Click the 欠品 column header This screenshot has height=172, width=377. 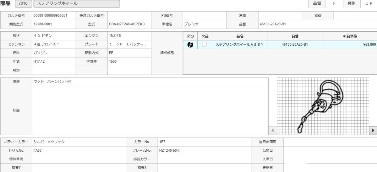(x=205, y=36)
